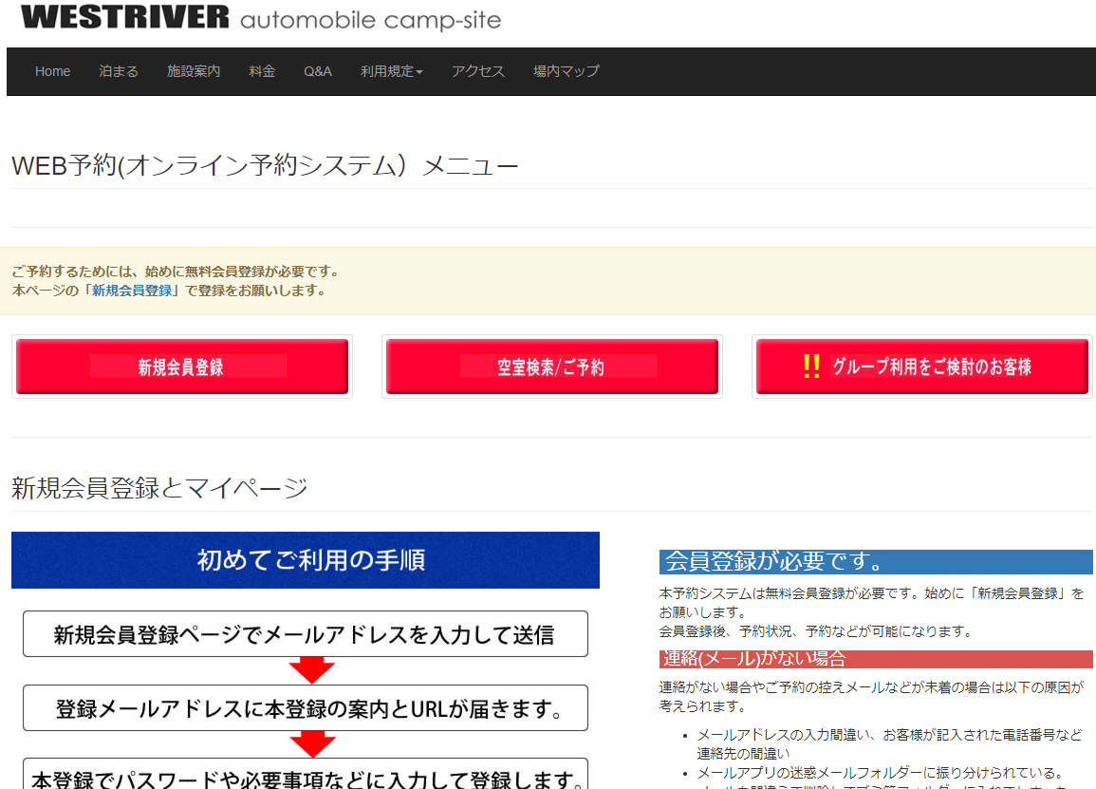Screen dimensions: 1096x789
Task: Expand the 利用規定 dropdown menu
Action: coord(391,71)
